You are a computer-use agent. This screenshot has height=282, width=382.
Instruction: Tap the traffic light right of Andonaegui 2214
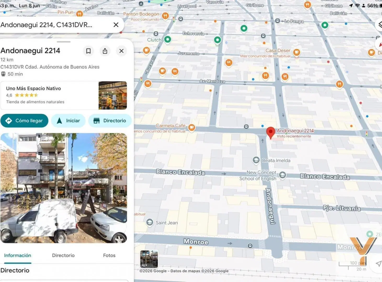click(x=367, y=133)
